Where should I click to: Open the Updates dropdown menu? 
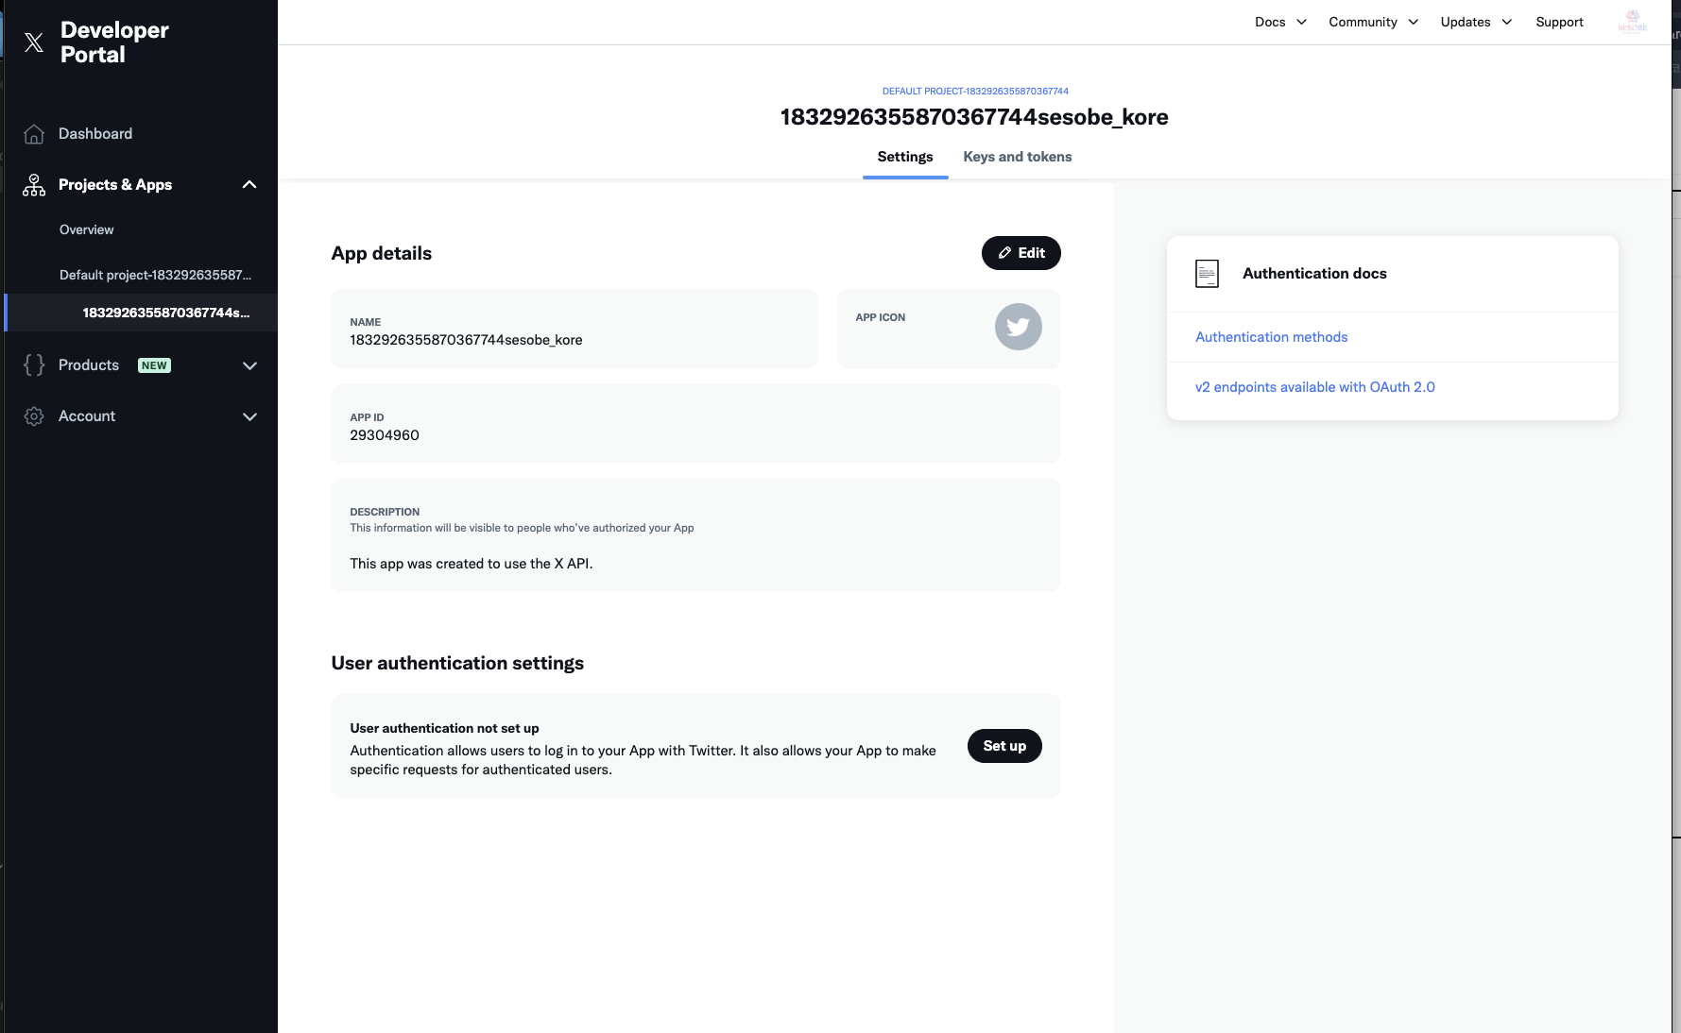(1476, 22)
